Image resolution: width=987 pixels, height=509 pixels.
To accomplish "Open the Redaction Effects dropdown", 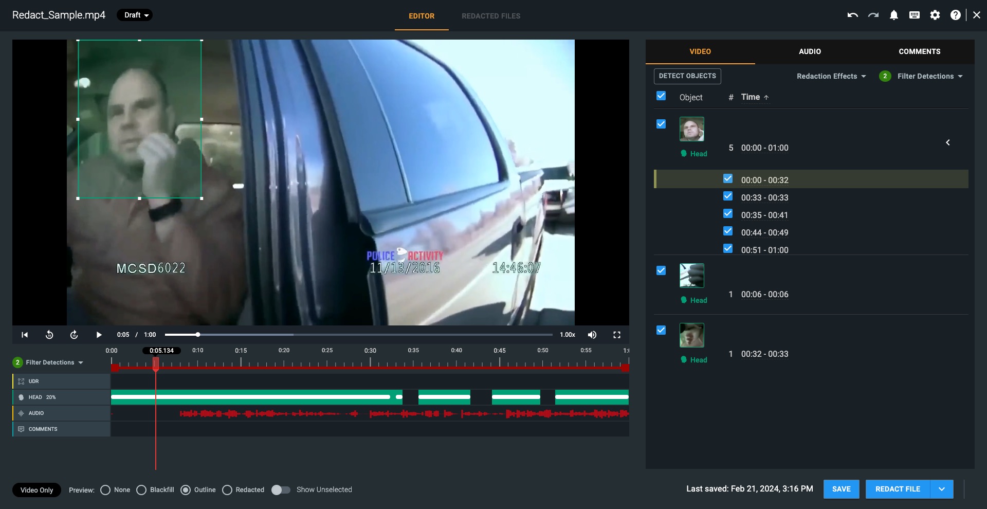I will pos(831,76).
